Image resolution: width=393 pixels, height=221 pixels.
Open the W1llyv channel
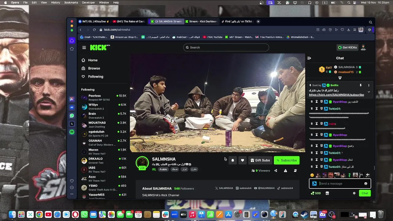tap(104, 107)
